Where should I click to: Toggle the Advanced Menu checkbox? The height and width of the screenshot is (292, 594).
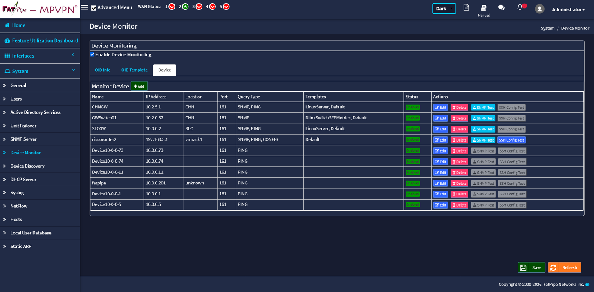(x=94, y=8)
